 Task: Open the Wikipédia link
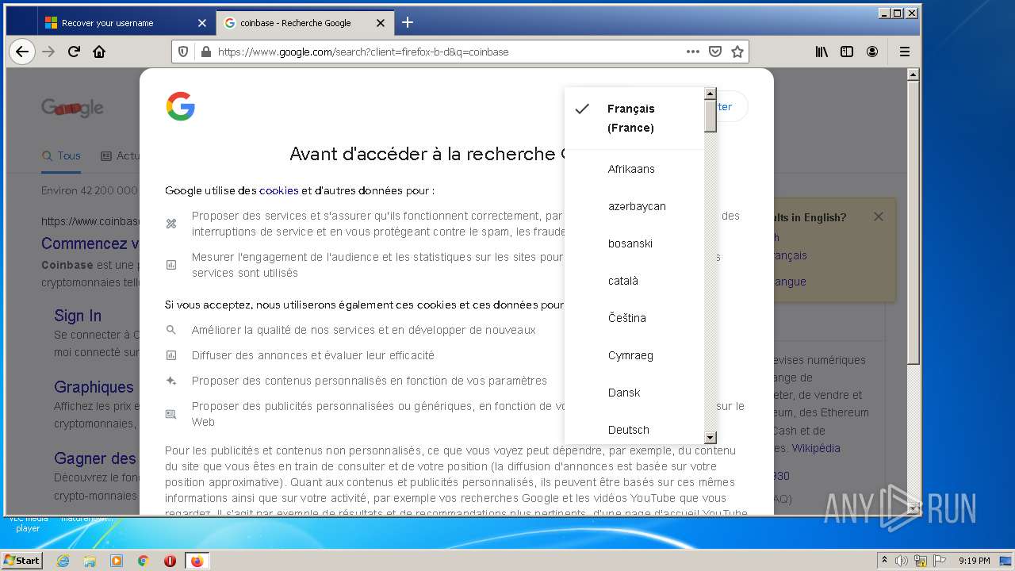(816, 448)
